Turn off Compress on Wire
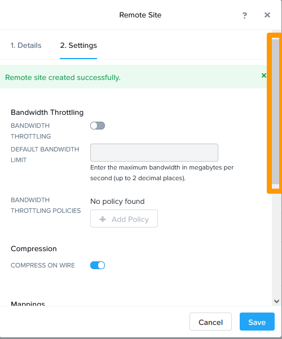The image size is (282, 339). pyautogui.click(x=98, y=265)
